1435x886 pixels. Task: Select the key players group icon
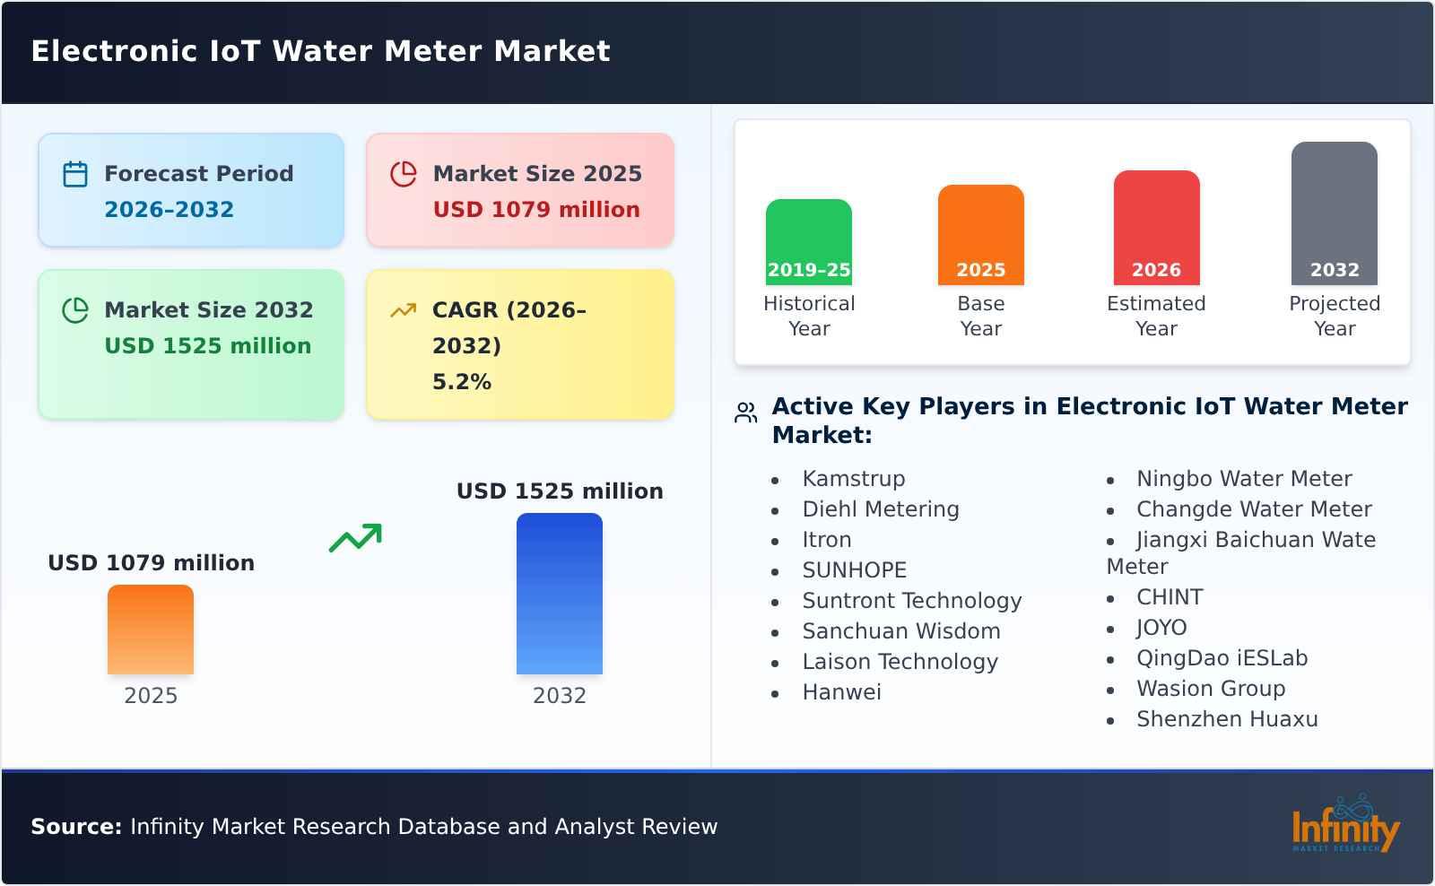744,413
